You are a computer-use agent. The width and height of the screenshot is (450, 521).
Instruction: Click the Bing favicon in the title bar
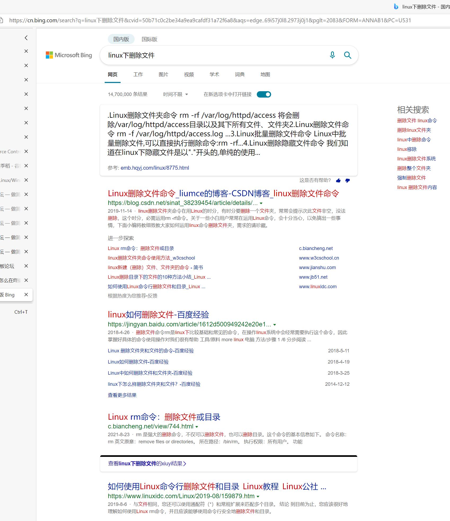click(396, 7)
